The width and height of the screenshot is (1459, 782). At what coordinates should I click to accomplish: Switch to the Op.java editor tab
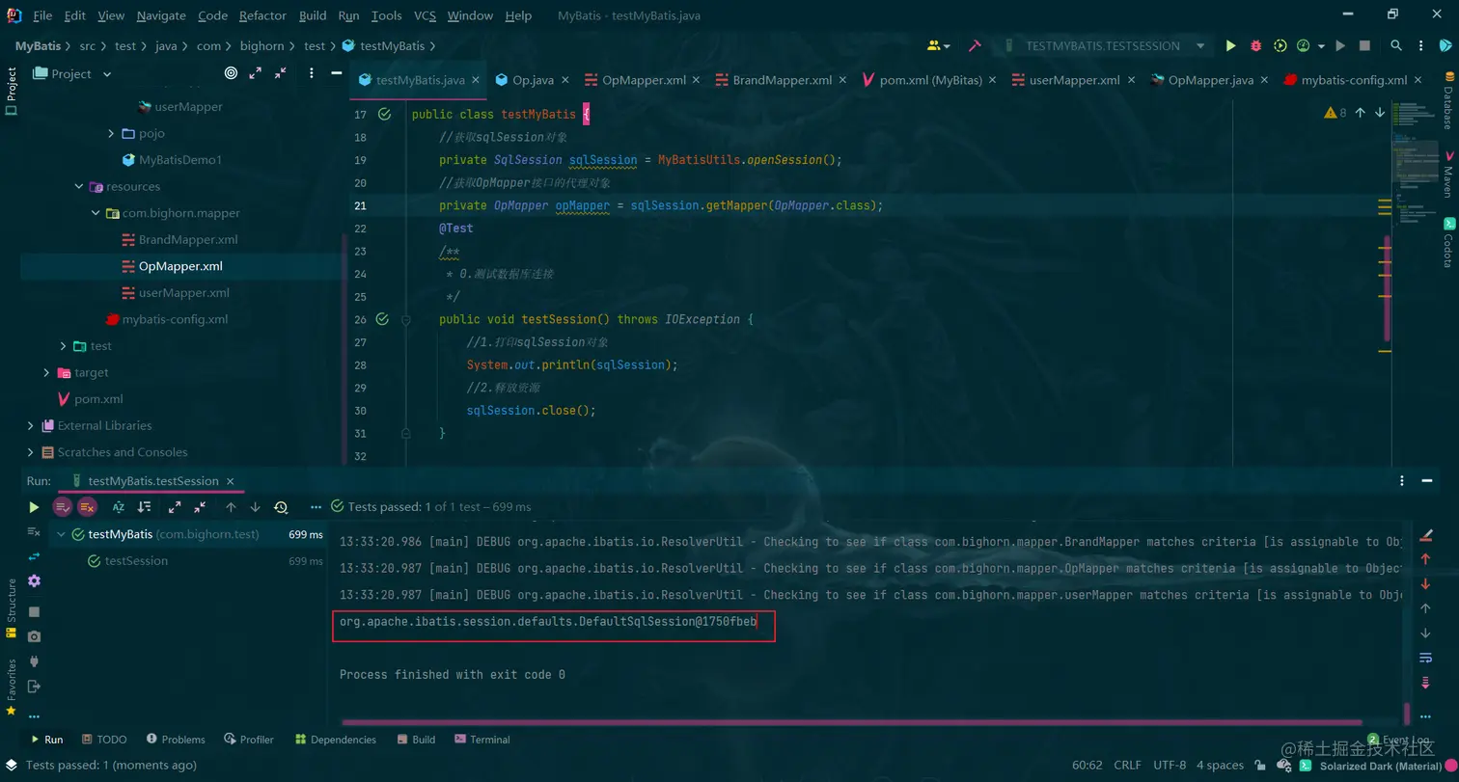click(533, 80)
